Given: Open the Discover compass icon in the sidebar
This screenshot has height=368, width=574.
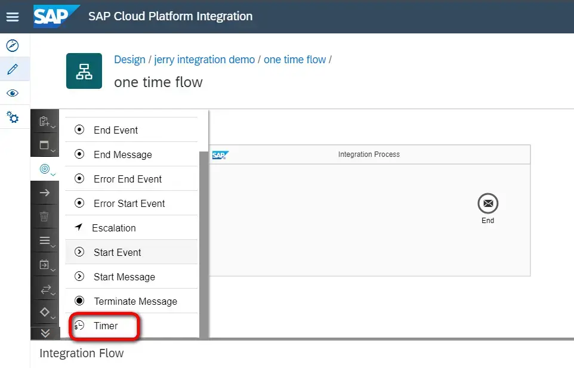Looking at the screenshot, I should point(12,45).
